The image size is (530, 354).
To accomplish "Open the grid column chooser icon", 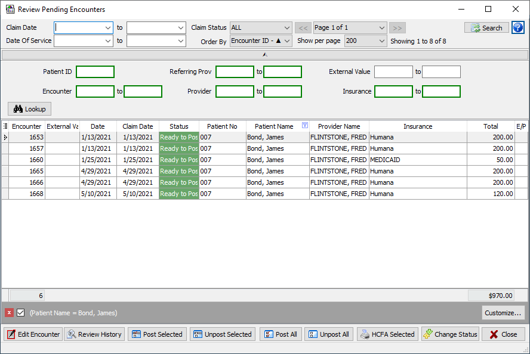I will [x=5, y=126].
